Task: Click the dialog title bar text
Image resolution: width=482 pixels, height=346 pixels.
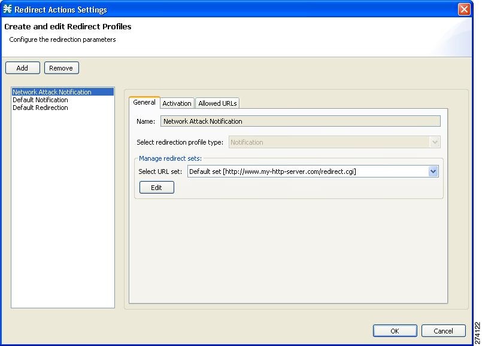Action: [x=60, y=10]
